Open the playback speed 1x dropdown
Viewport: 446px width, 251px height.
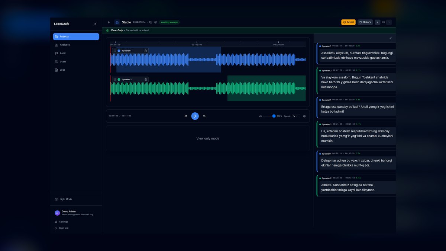point(296,116)
